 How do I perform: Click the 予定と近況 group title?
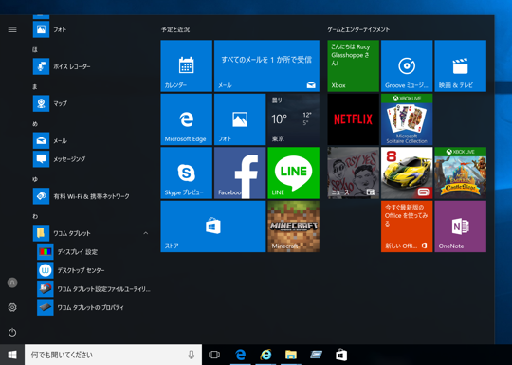[175, 29]
